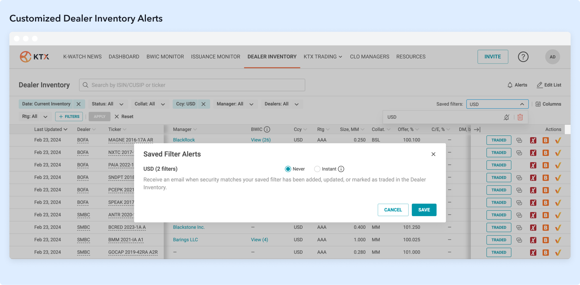The height and width of the screenshot is (285, 580).
Task: Click the Edit List pencil icon
Action: [539, 85]
